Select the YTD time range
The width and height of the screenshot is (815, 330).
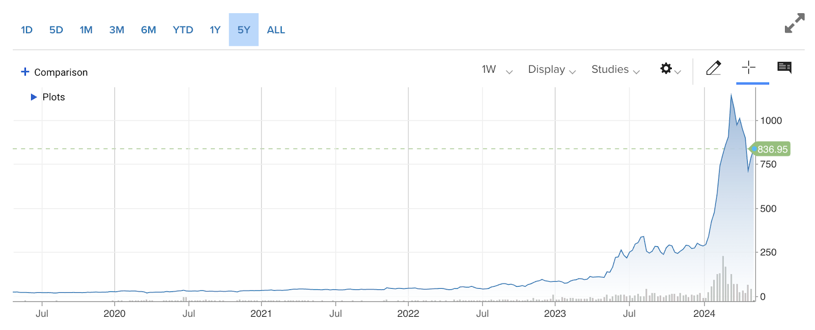[x=183, y=30]
